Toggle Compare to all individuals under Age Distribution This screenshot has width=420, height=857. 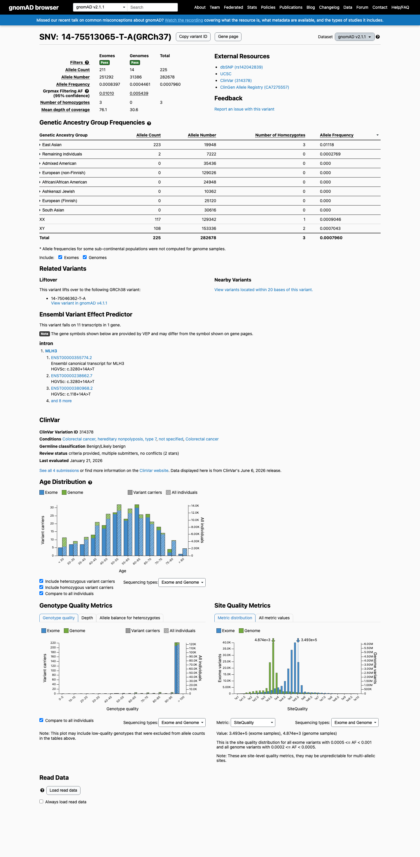(x=41, y=593)
